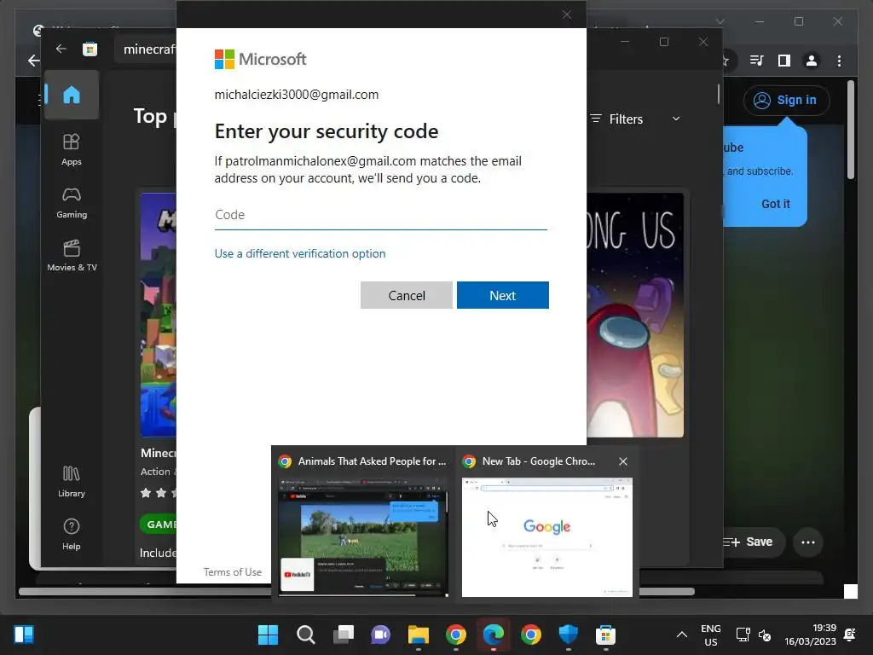This screenshot has width=873, height=655.
Task: Open Chrome menu (three vertical dots)
Action: click(x=839, y=61)
